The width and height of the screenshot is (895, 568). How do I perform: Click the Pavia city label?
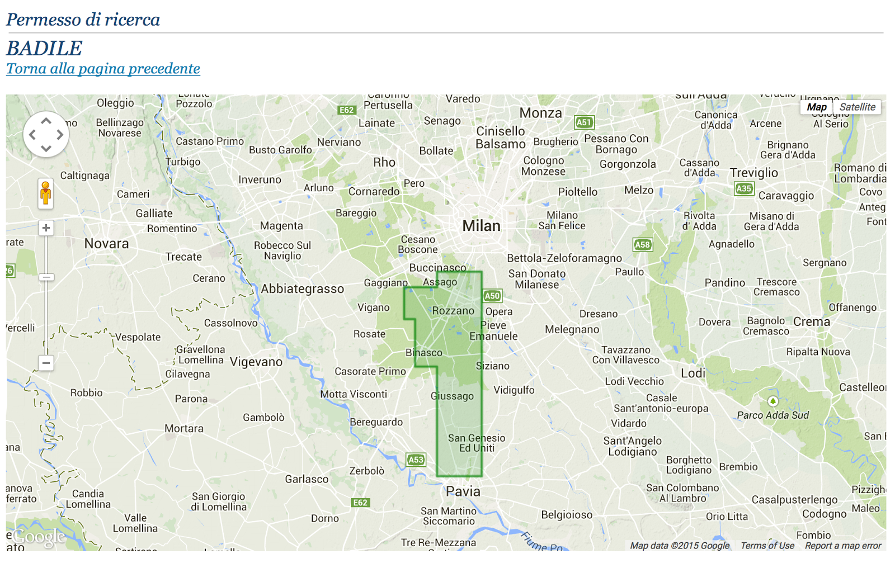463,491
